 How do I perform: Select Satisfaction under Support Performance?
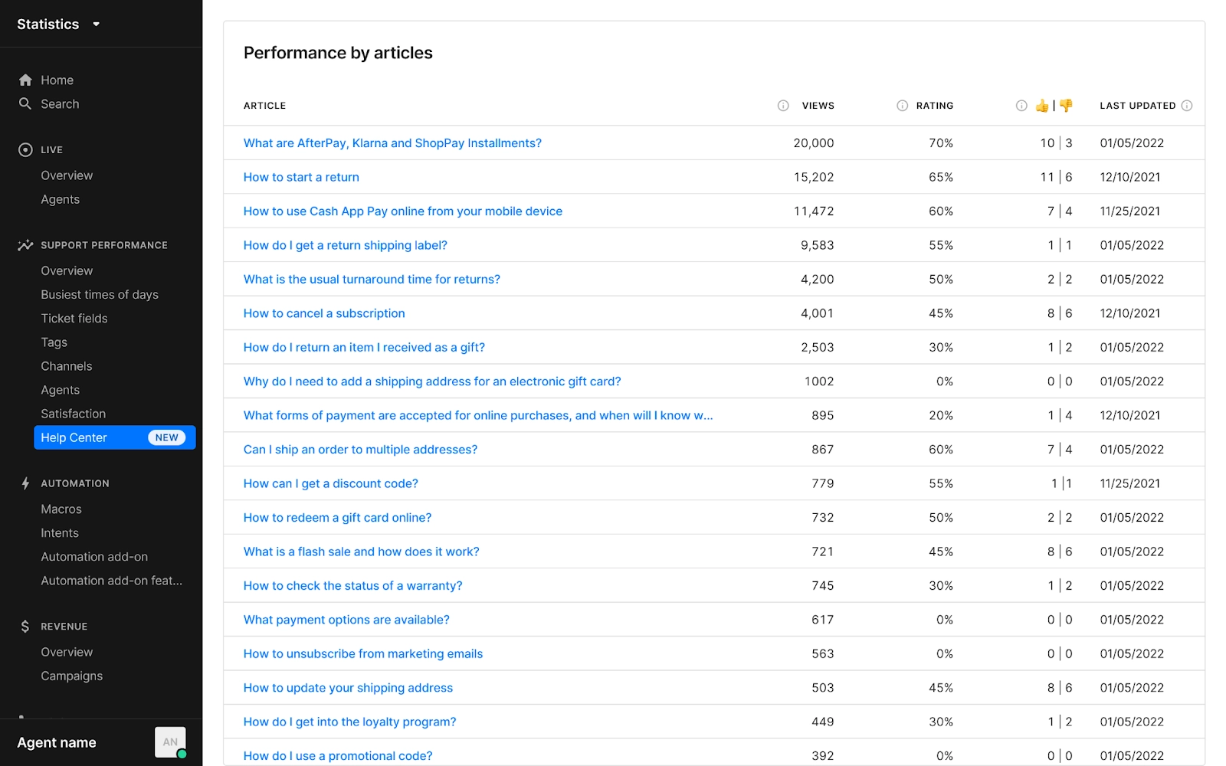coord(73,414)
